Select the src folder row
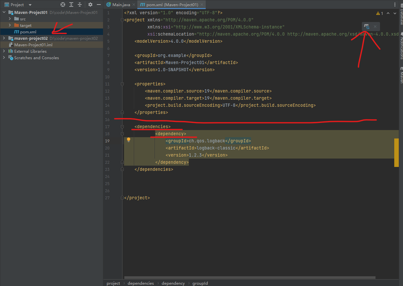This screenshot has height=286, width=403. coord(52,19)
